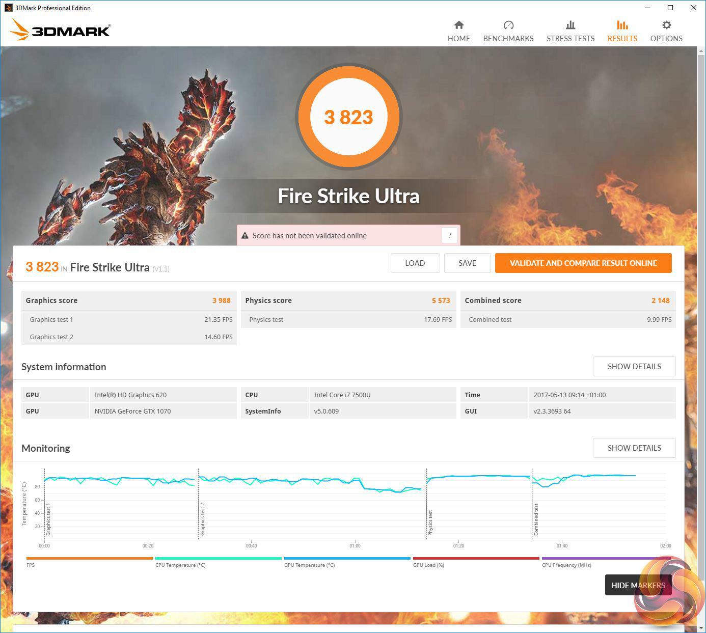Switch to the HOME tab label
This screenshot has width=706, height=633.
click(459, 39)
